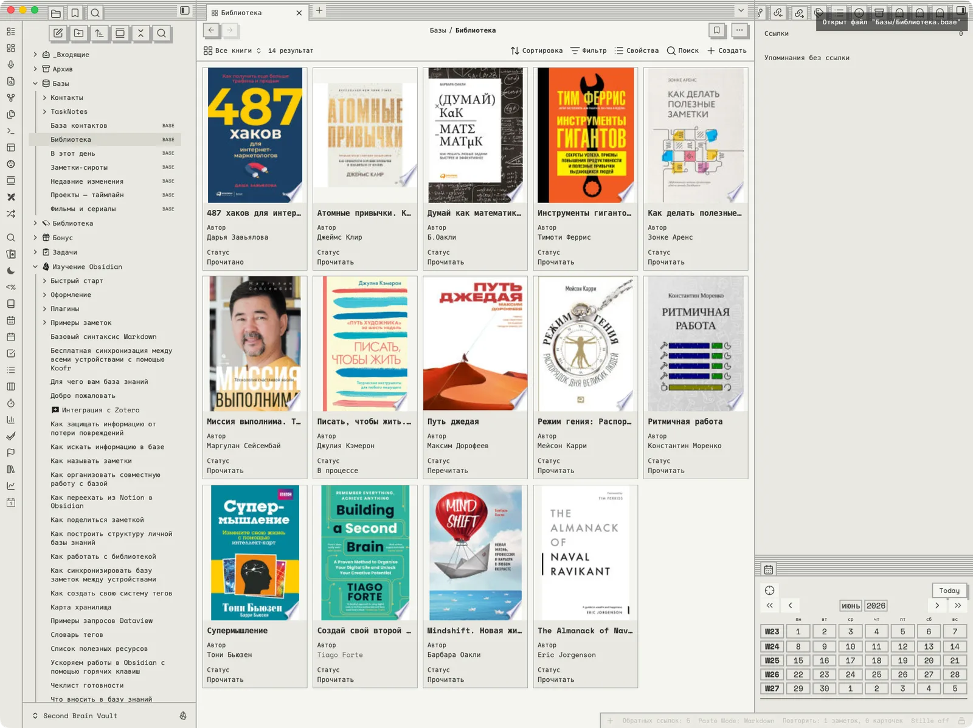Open a random note with shuffle icon
The width and height of the screenshot is (973, 728).
point(11,213)
